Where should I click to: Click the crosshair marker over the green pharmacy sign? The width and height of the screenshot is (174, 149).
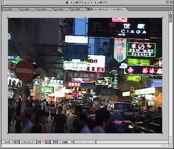coord(60,88)
